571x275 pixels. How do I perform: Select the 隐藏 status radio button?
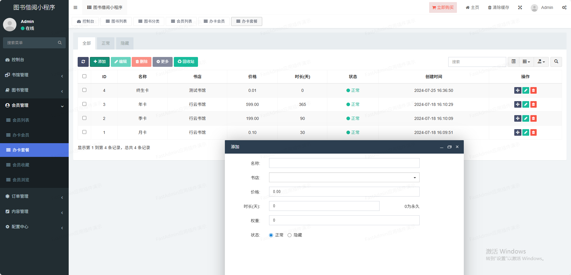click(x=289, y=235)
